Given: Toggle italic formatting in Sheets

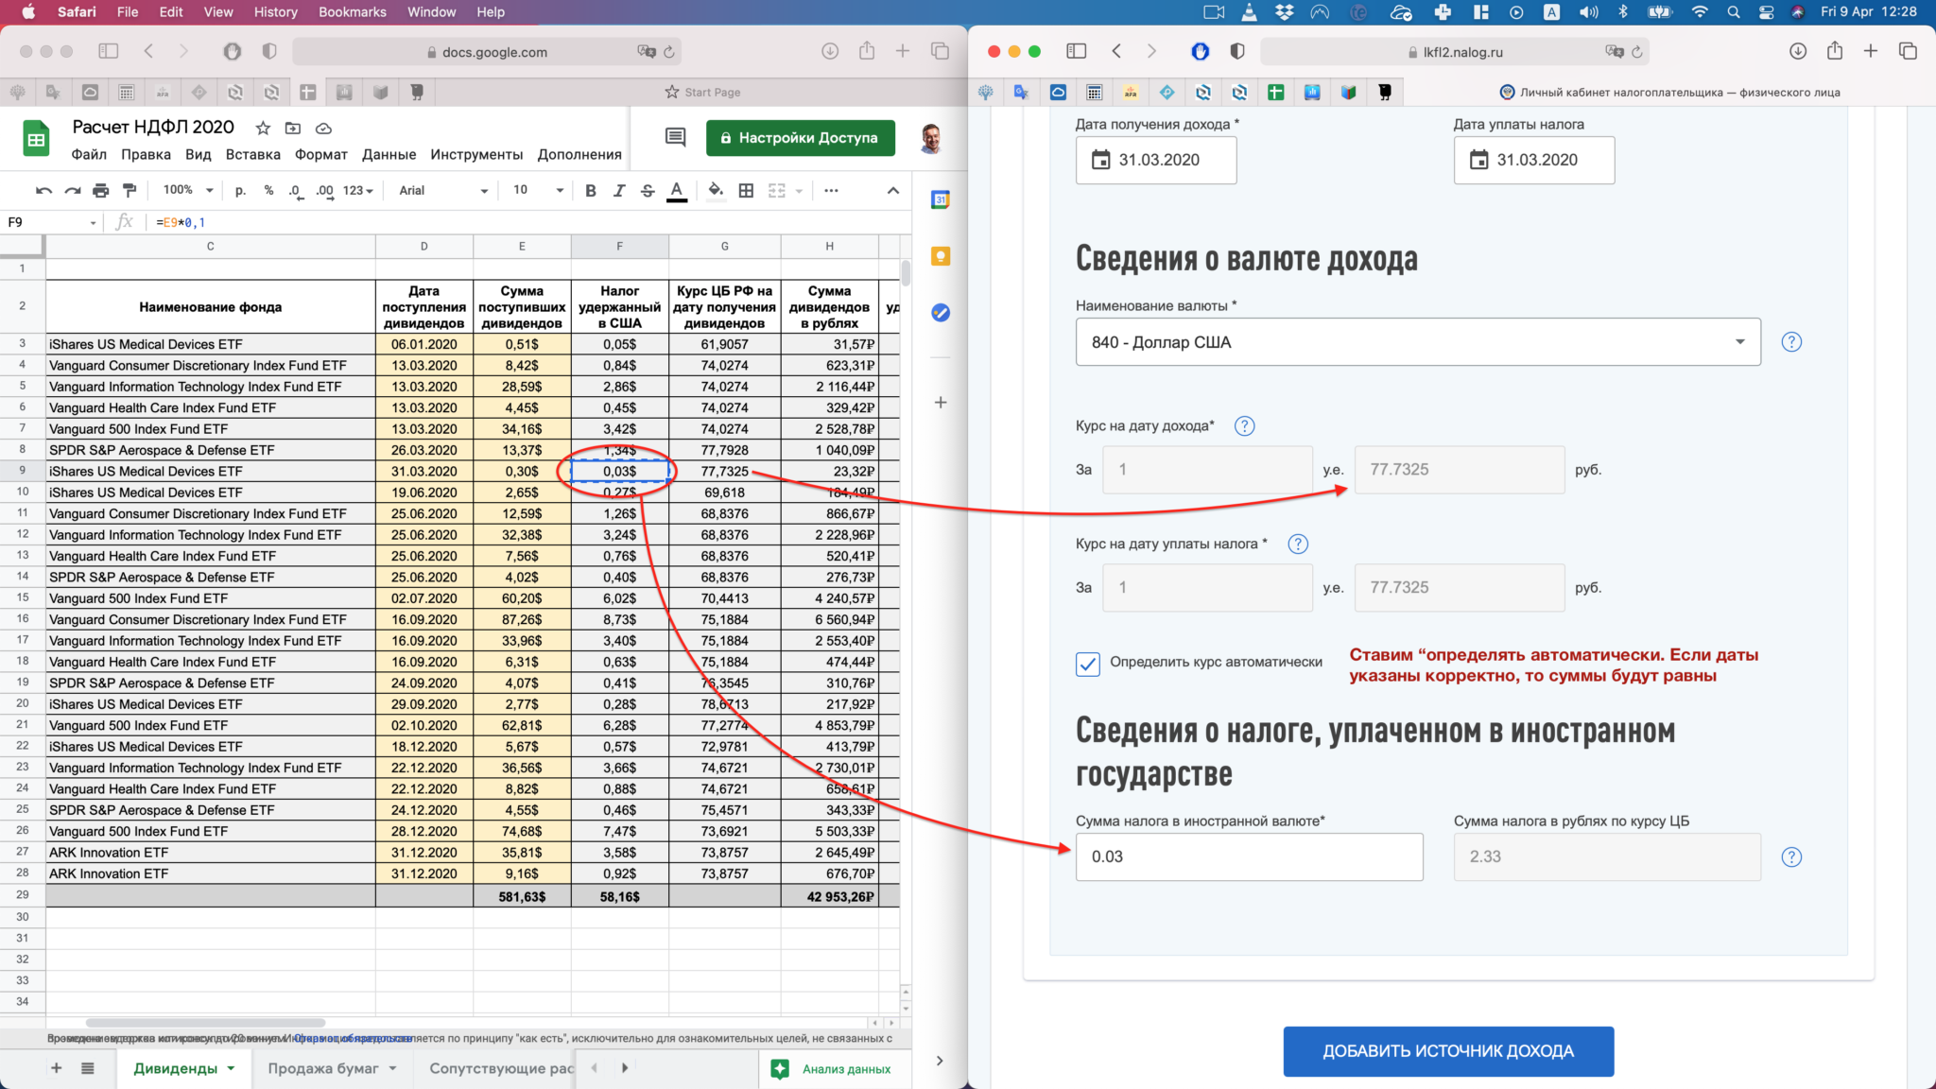Looking at the screenshot, I should 619,191.
